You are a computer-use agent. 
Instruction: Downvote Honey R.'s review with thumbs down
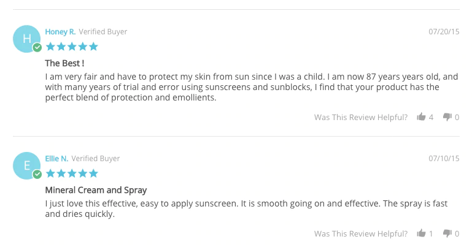[x=447, y=117]
